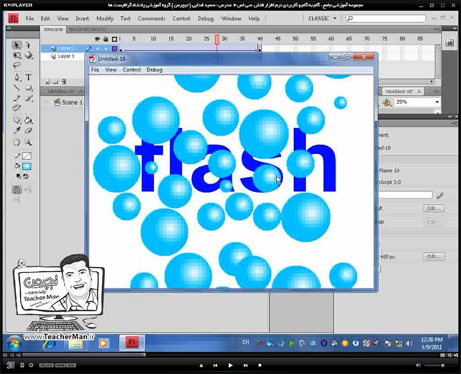The height and width of the screenshot is (374, 461).
Task: Toggle lock all layers padlock header
Action: coord(106,39)
